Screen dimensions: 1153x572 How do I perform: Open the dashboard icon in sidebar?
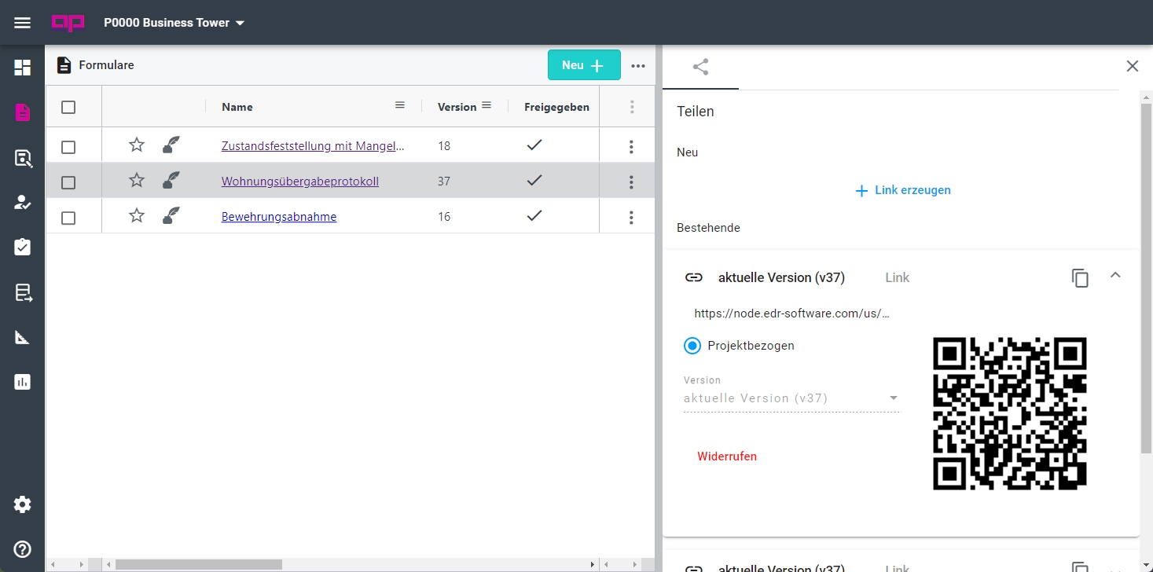22,68
